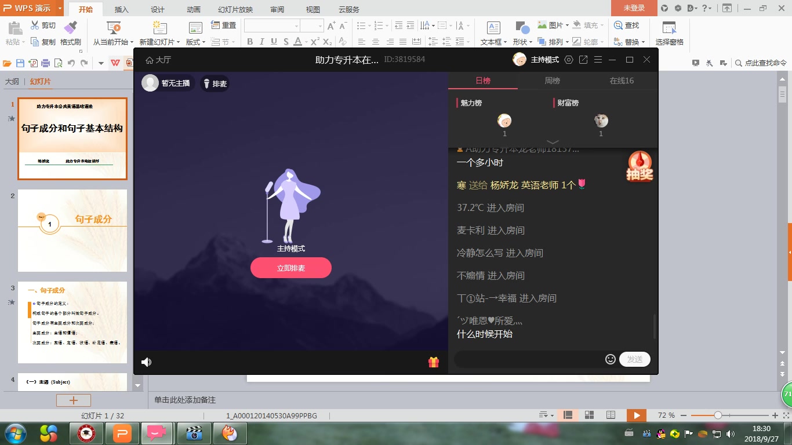The width and height of the screenshot is (792, 445).
Task: Switch to 周榜 weekly ranking tab
Action: 553,81
